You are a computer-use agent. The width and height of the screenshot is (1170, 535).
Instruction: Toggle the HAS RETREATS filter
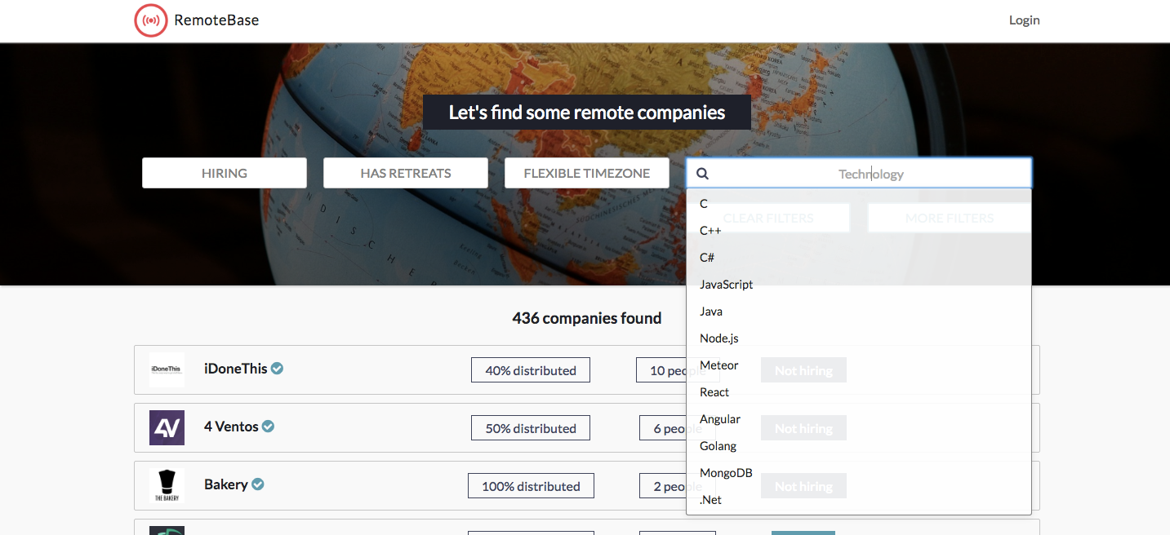pos(406,173)
